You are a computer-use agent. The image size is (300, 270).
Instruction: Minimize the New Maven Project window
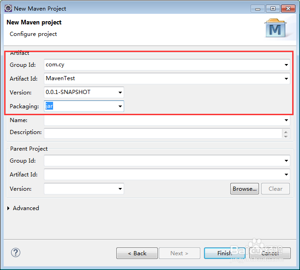click(258, 9)
